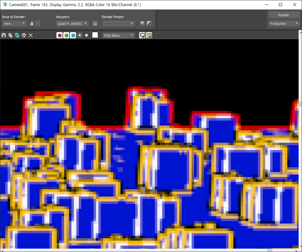Toggle the red channel display

pyautogui.click(x=59, y=36)
